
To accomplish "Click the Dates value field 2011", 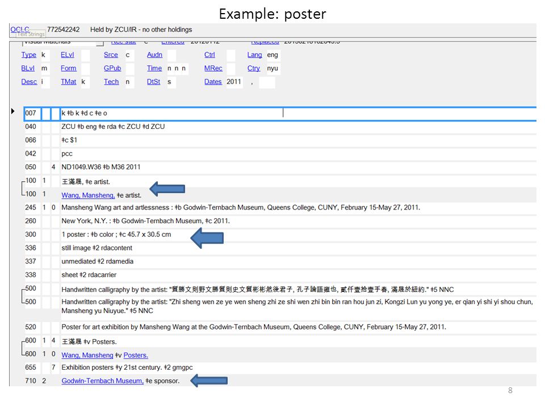I will coord(235,82).
